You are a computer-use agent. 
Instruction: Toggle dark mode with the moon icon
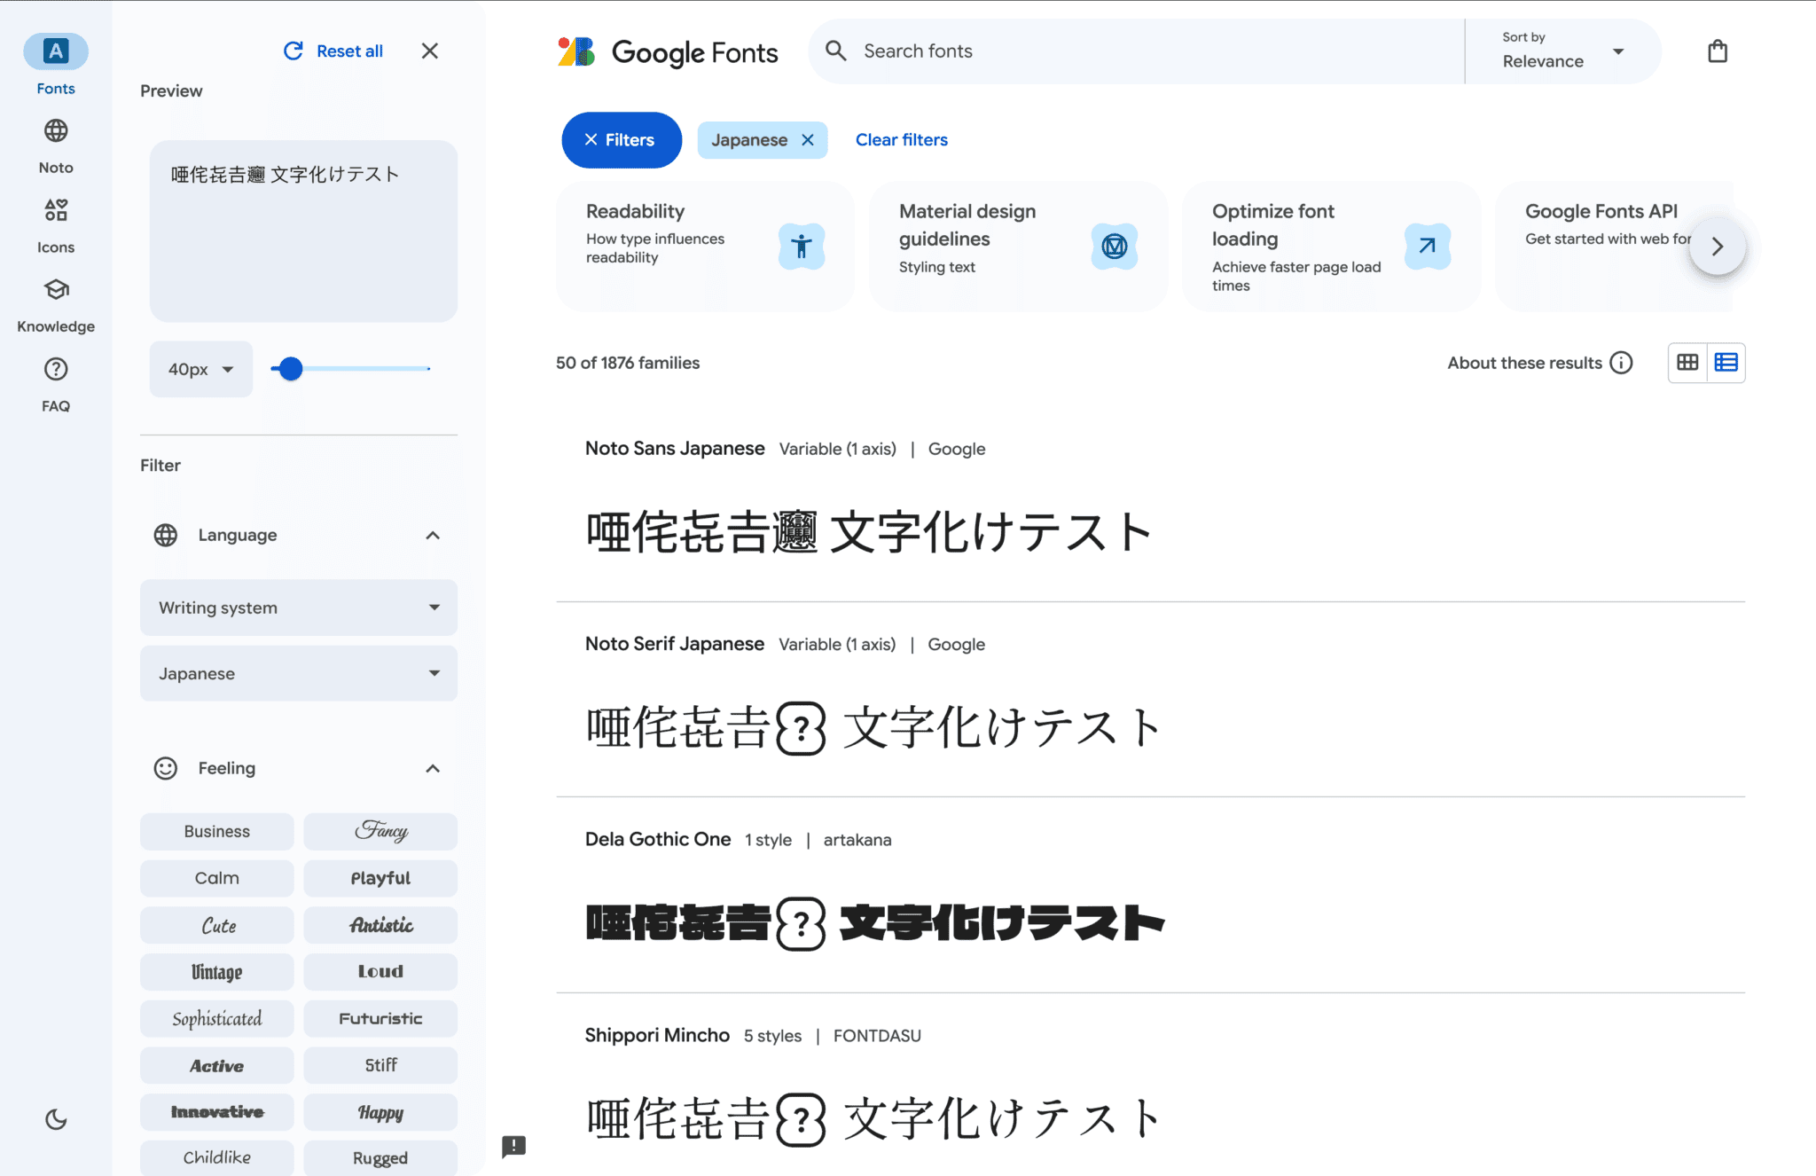(x=56, y=1119)
